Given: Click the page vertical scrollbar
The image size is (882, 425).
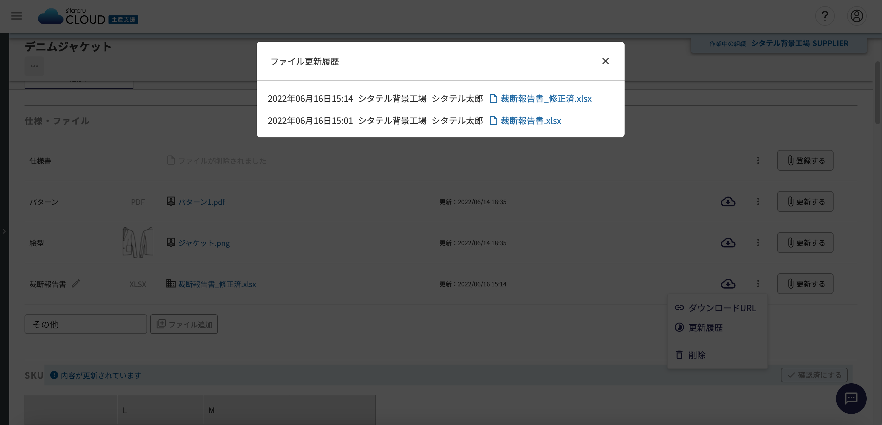Looking at the screenshot, I should [x=877, y=93].
